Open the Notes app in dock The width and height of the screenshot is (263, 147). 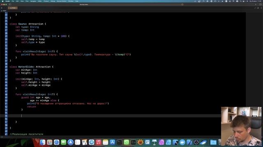(x=106, y=142)
